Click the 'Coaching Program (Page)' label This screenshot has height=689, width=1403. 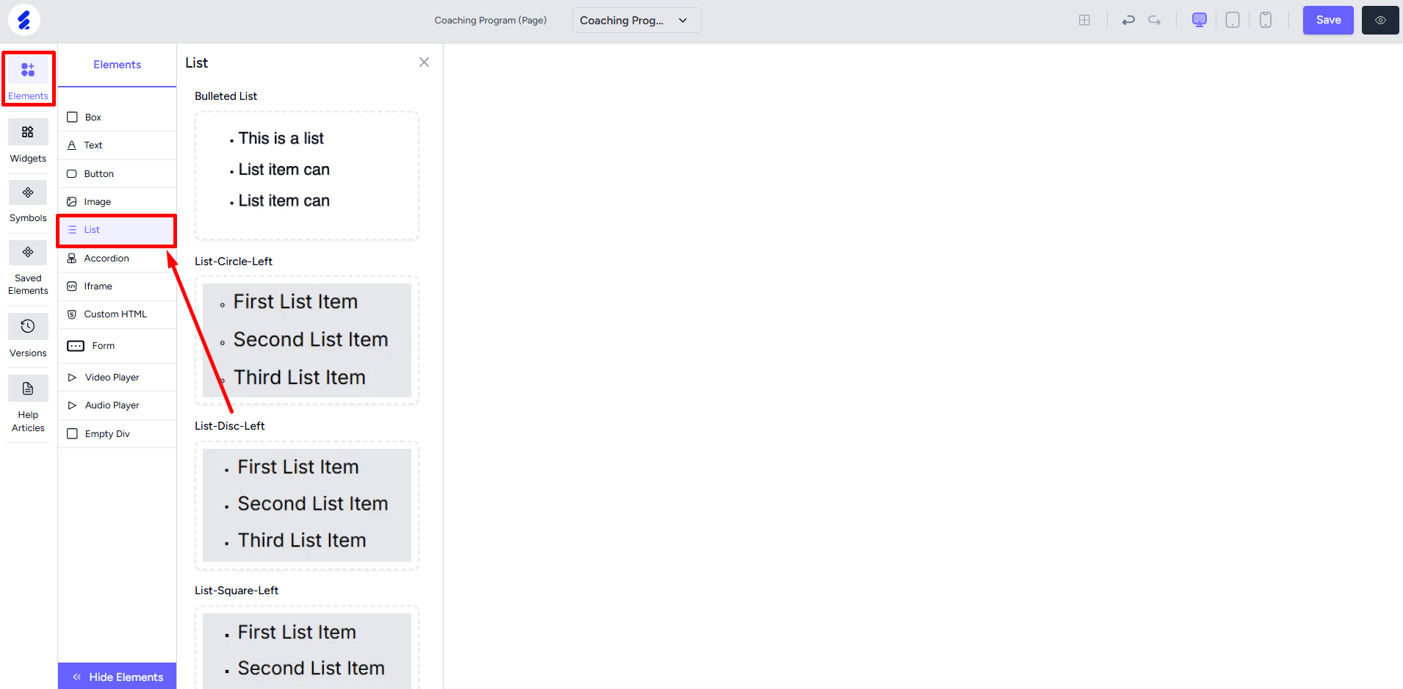pyautogui.click(x=491, y=21)
